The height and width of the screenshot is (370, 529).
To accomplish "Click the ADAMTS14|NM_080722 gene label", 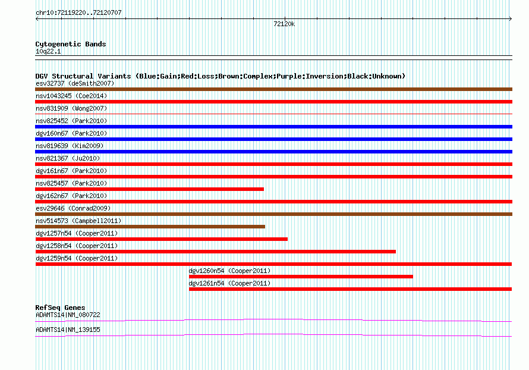I will (x=68, y=315).
